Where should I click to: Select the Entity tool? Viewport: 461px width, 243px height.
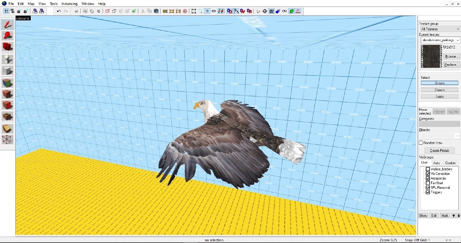(x=8, y=59)
